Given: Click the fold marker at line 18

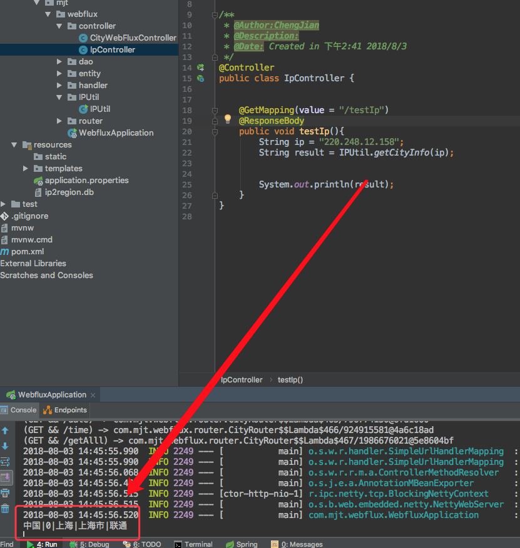Looking at the screenshot, I should pos(215,111).
